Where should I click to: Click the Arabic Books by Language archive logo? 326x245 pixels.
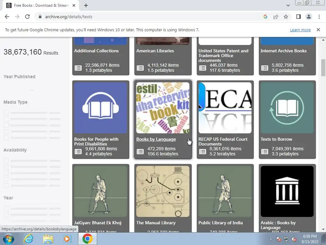[287, 191]
